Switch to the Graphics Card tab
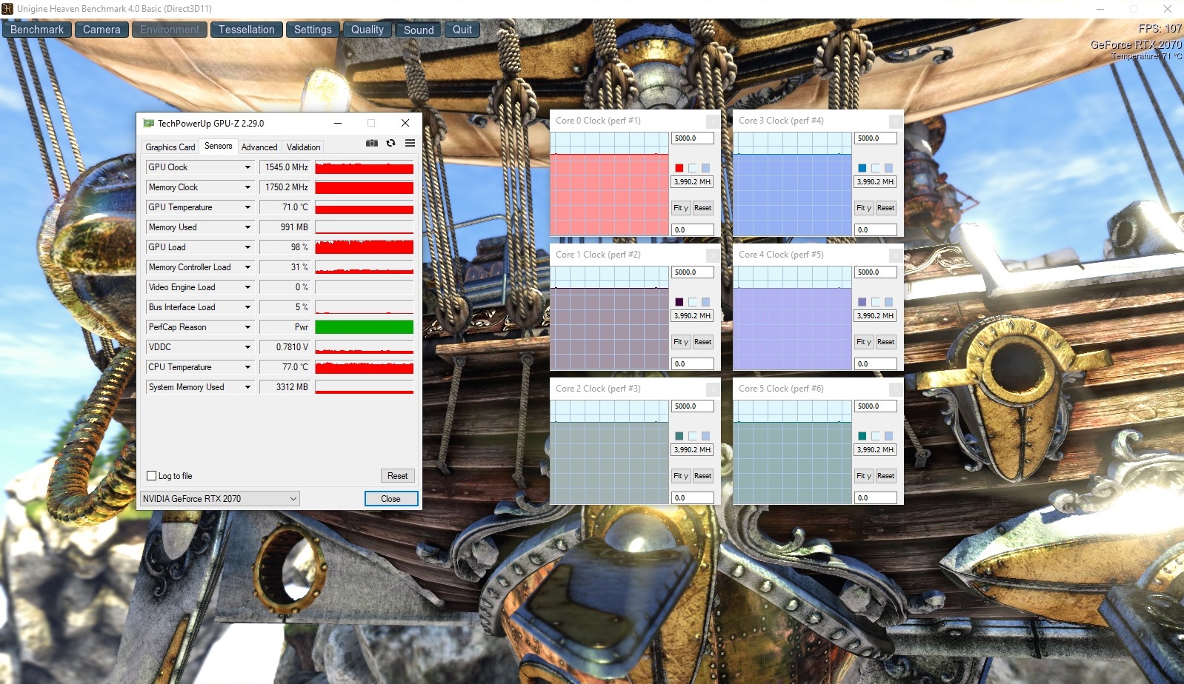 [x=170, y=147]
